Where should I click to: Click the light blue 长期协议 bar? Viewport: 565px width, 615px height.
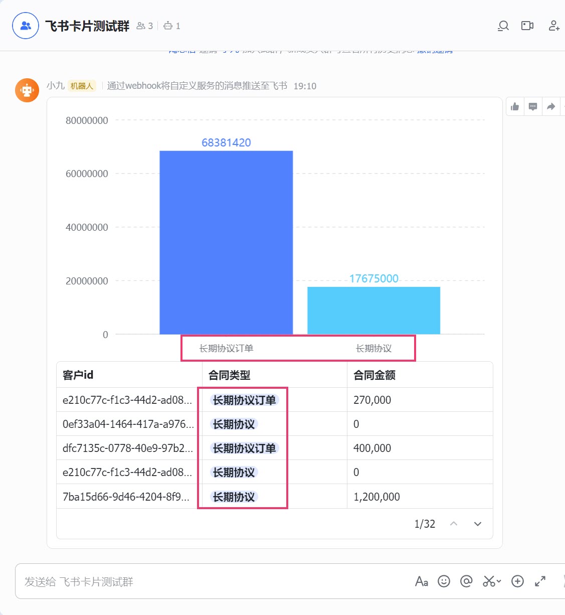pos(373,311)
